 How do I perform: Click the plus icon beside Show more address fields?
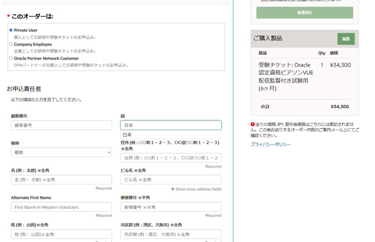coord(172,189)
